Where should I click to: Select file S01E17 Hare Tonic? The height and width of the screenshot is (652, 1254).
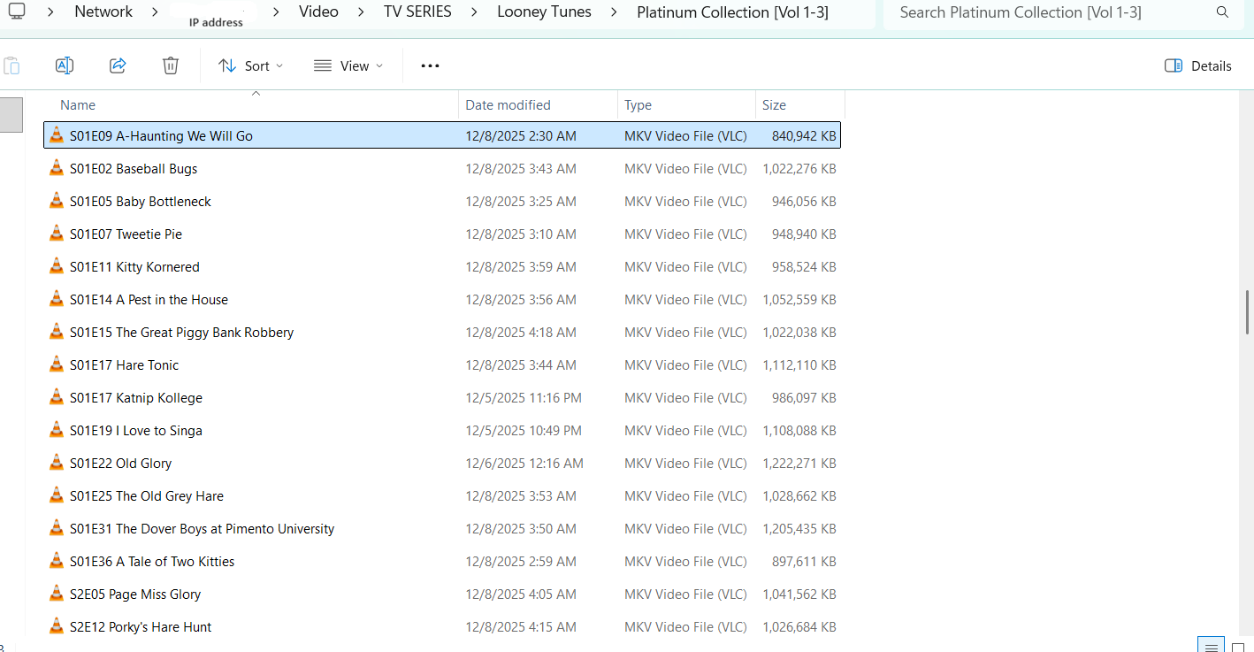point(442,364)
